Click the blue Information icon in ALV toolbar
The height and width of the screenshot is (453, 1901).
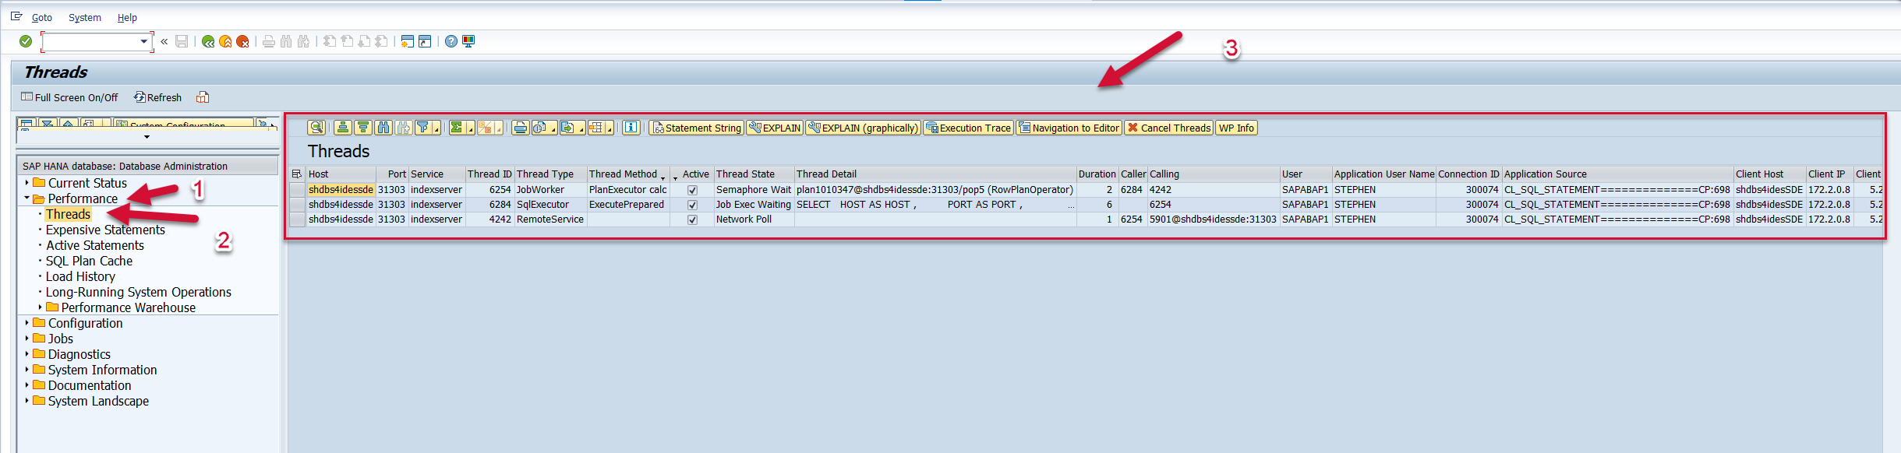631,128
